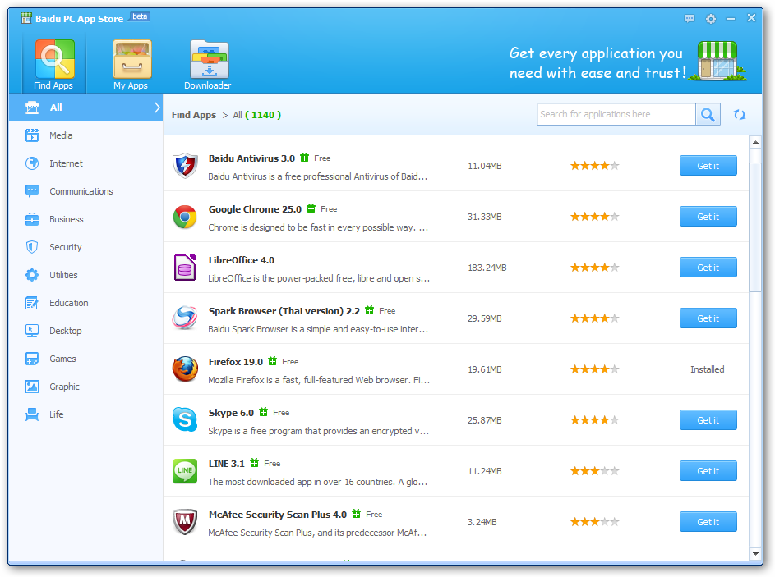775x577 pixels.
Task: Open the Find Apps section
Action: [53, 64]
